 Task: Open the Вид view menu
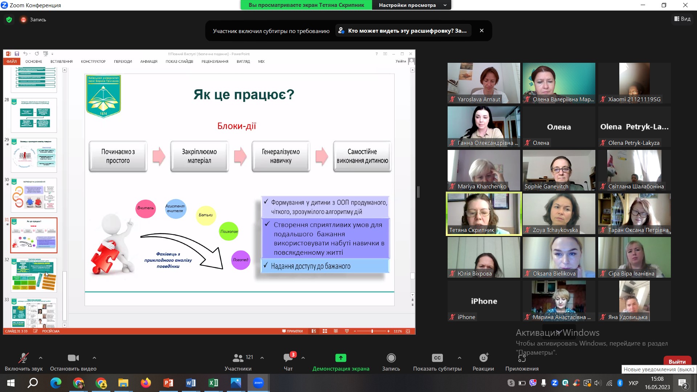[x=682, y=19]
